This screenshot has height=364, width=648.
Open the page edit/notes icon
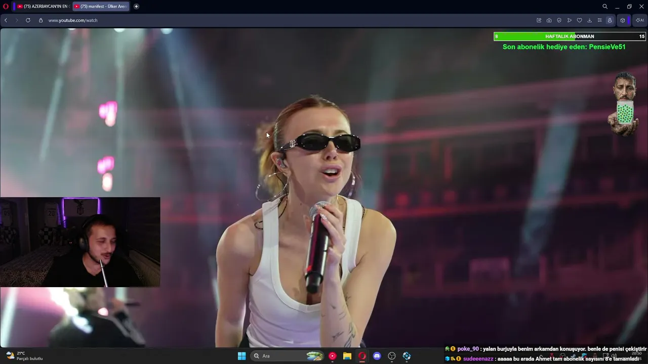click(x=539, y=20)
